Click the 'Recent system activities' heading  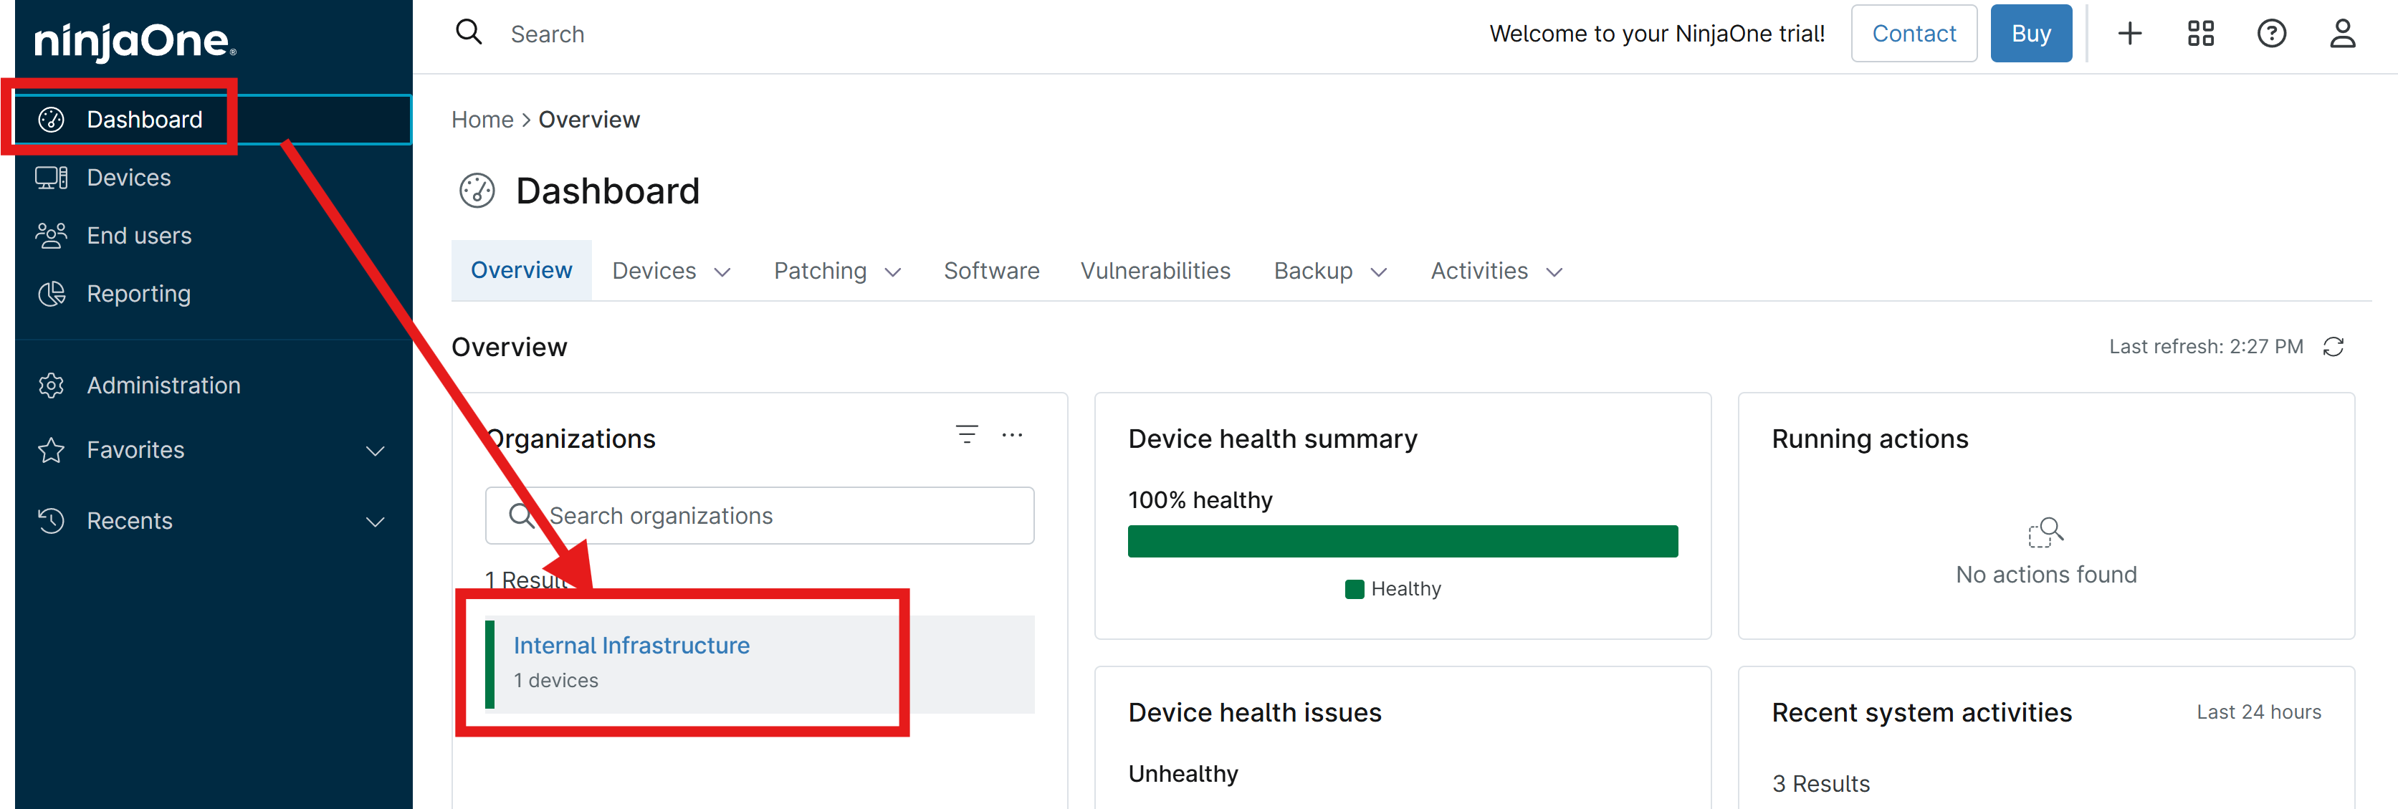pyautogui.click(x=1921, y=712)
